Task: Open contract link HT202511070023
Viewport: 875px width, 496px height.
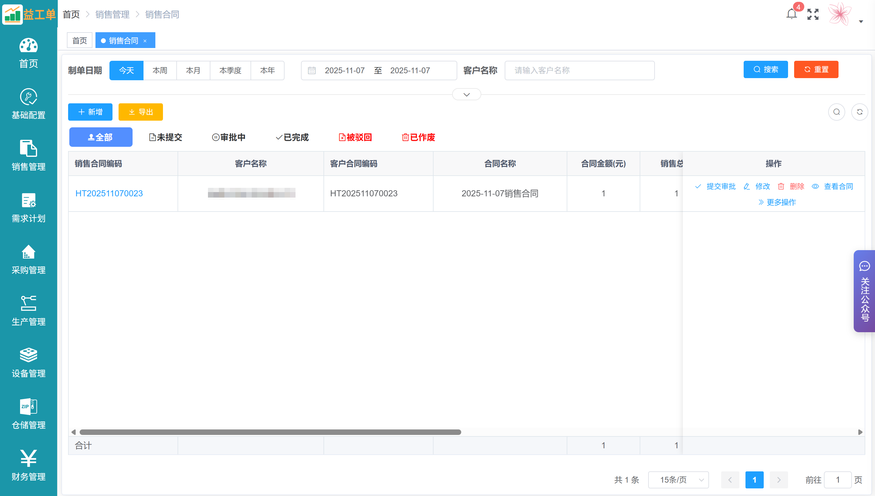Action: pos(109,194)
